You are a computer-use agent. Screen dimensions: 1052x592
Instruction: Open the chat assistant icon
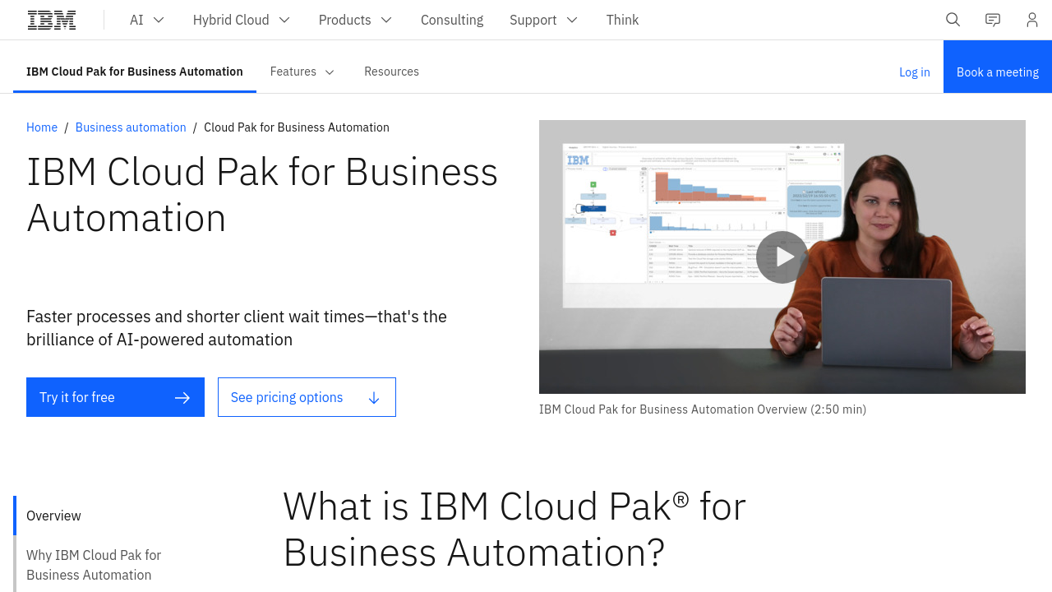click(x=992, y=19)
